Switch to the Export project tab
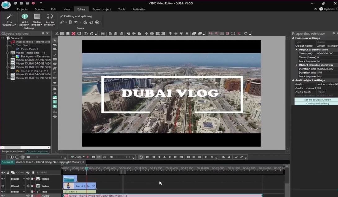This screenshot has width=338, height=197. click(x=101, y=9)
